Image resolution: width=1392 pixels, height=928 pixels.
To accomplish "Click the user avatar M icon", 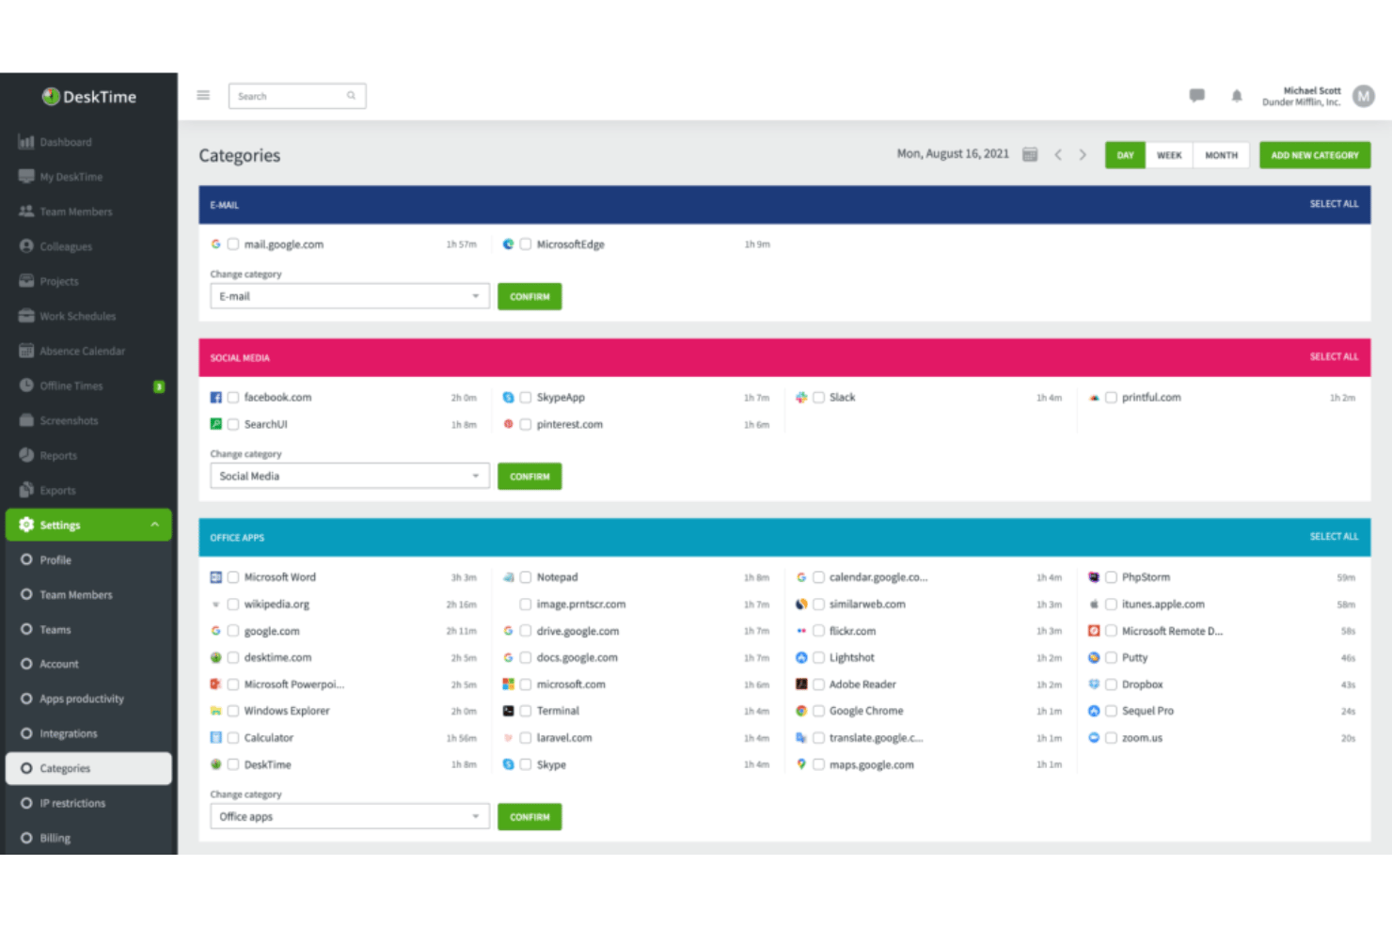I will click(1364, 96).
